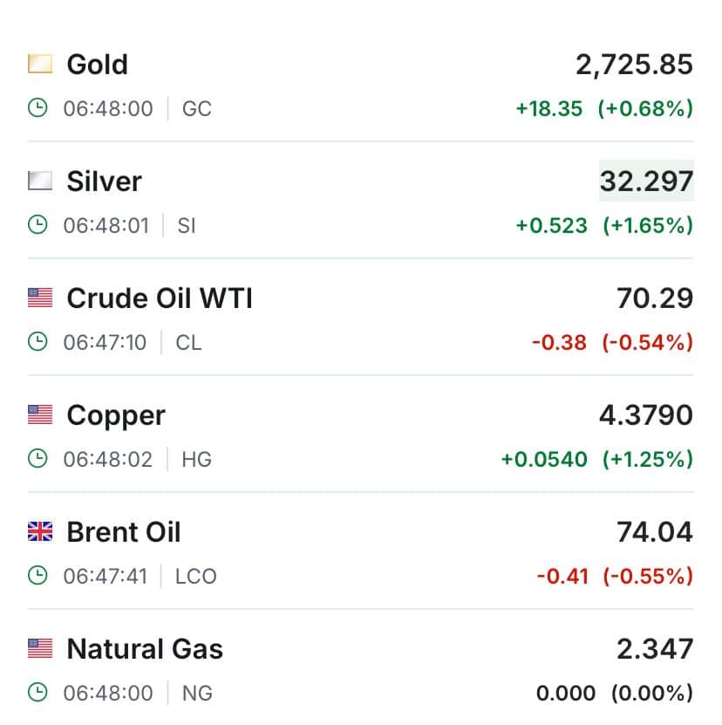Click the US flag beside Copper
This screenshot has width=722, height=725.
(x=40, y=414)
